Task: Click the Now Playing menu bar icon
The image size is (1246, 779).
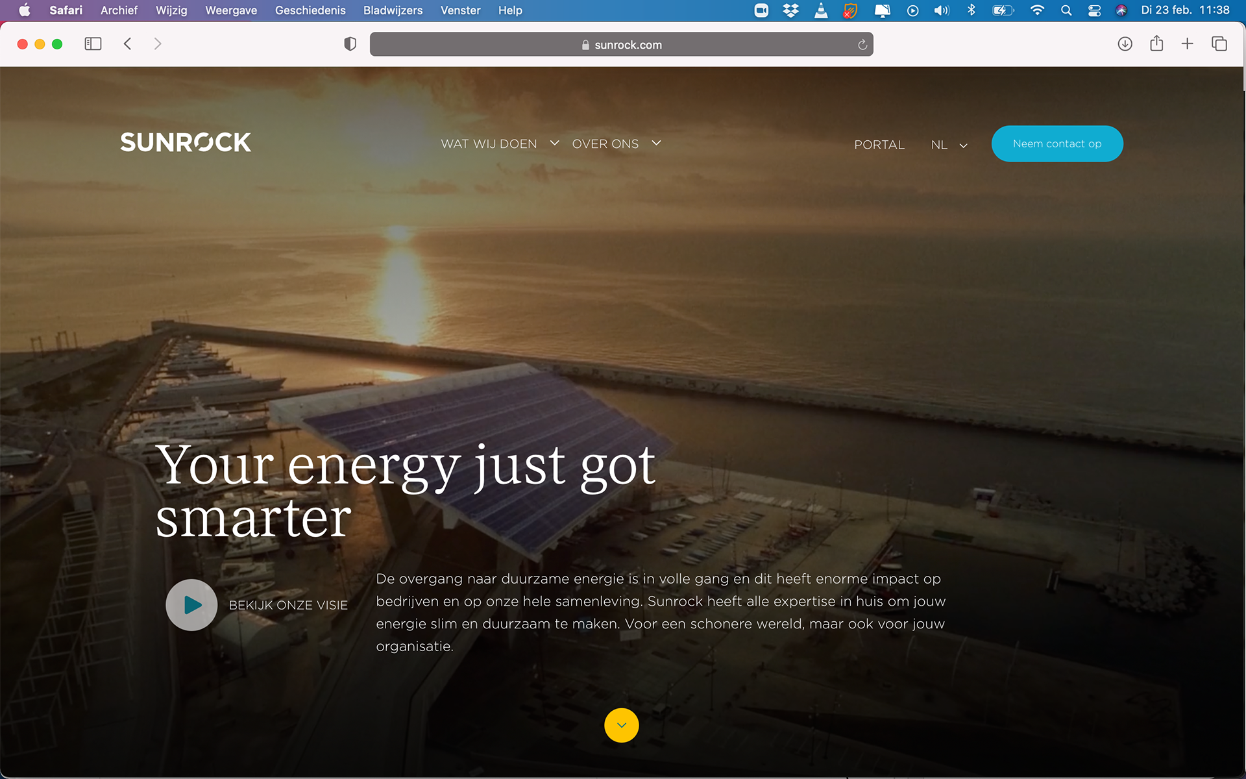Action: 912,10
